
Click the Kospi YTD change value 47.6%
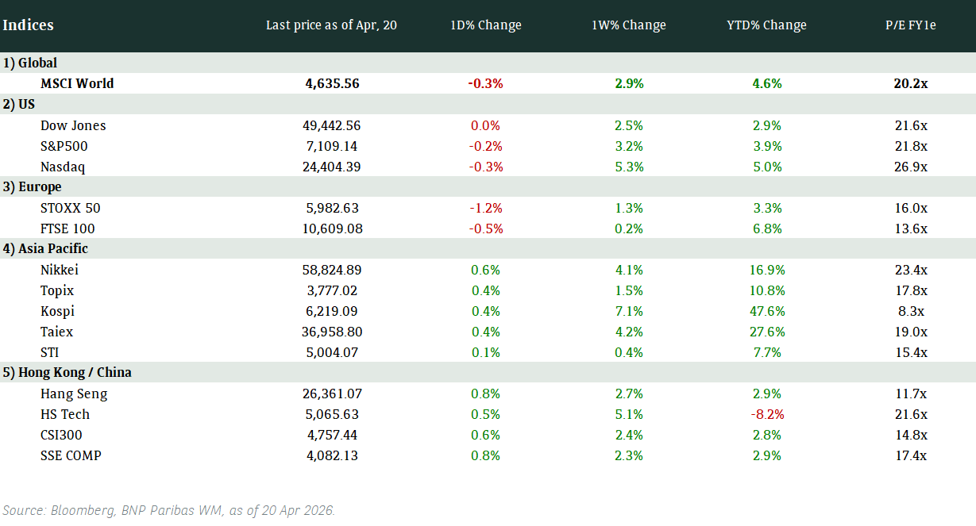[x=766, y=311]
